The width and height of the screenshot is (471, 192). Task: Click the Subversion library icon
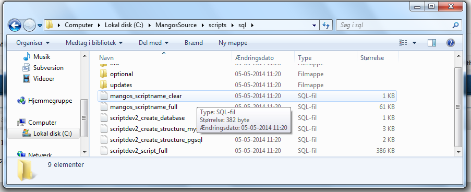click(x=27, y=68)
